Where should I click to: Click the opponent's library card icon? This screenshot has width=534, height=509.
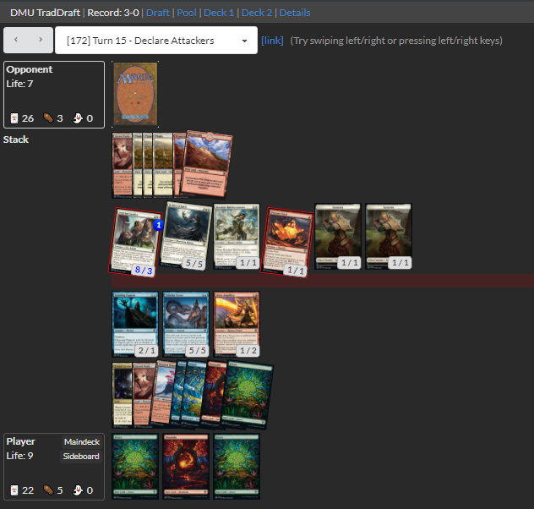pyautogui.click(x=14, y=118)
